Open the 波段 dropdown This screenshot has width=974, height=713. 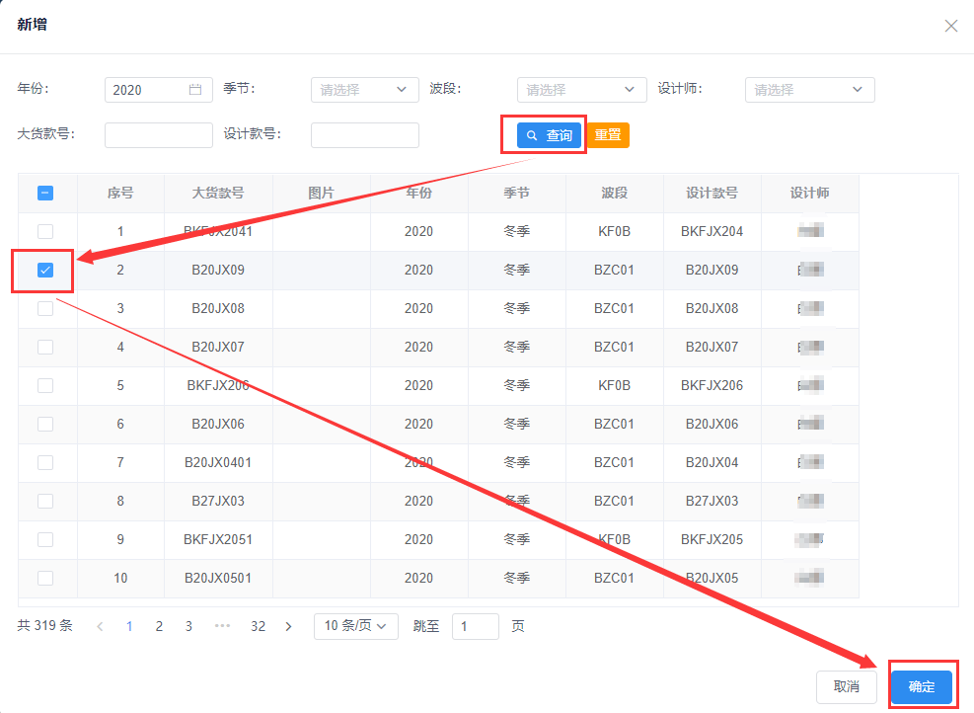tap(581, 90)
